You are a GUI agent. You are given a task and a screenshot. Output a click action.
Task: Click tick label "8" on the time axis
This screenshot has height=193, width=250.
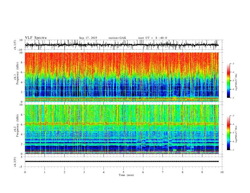tap(182, 172)
